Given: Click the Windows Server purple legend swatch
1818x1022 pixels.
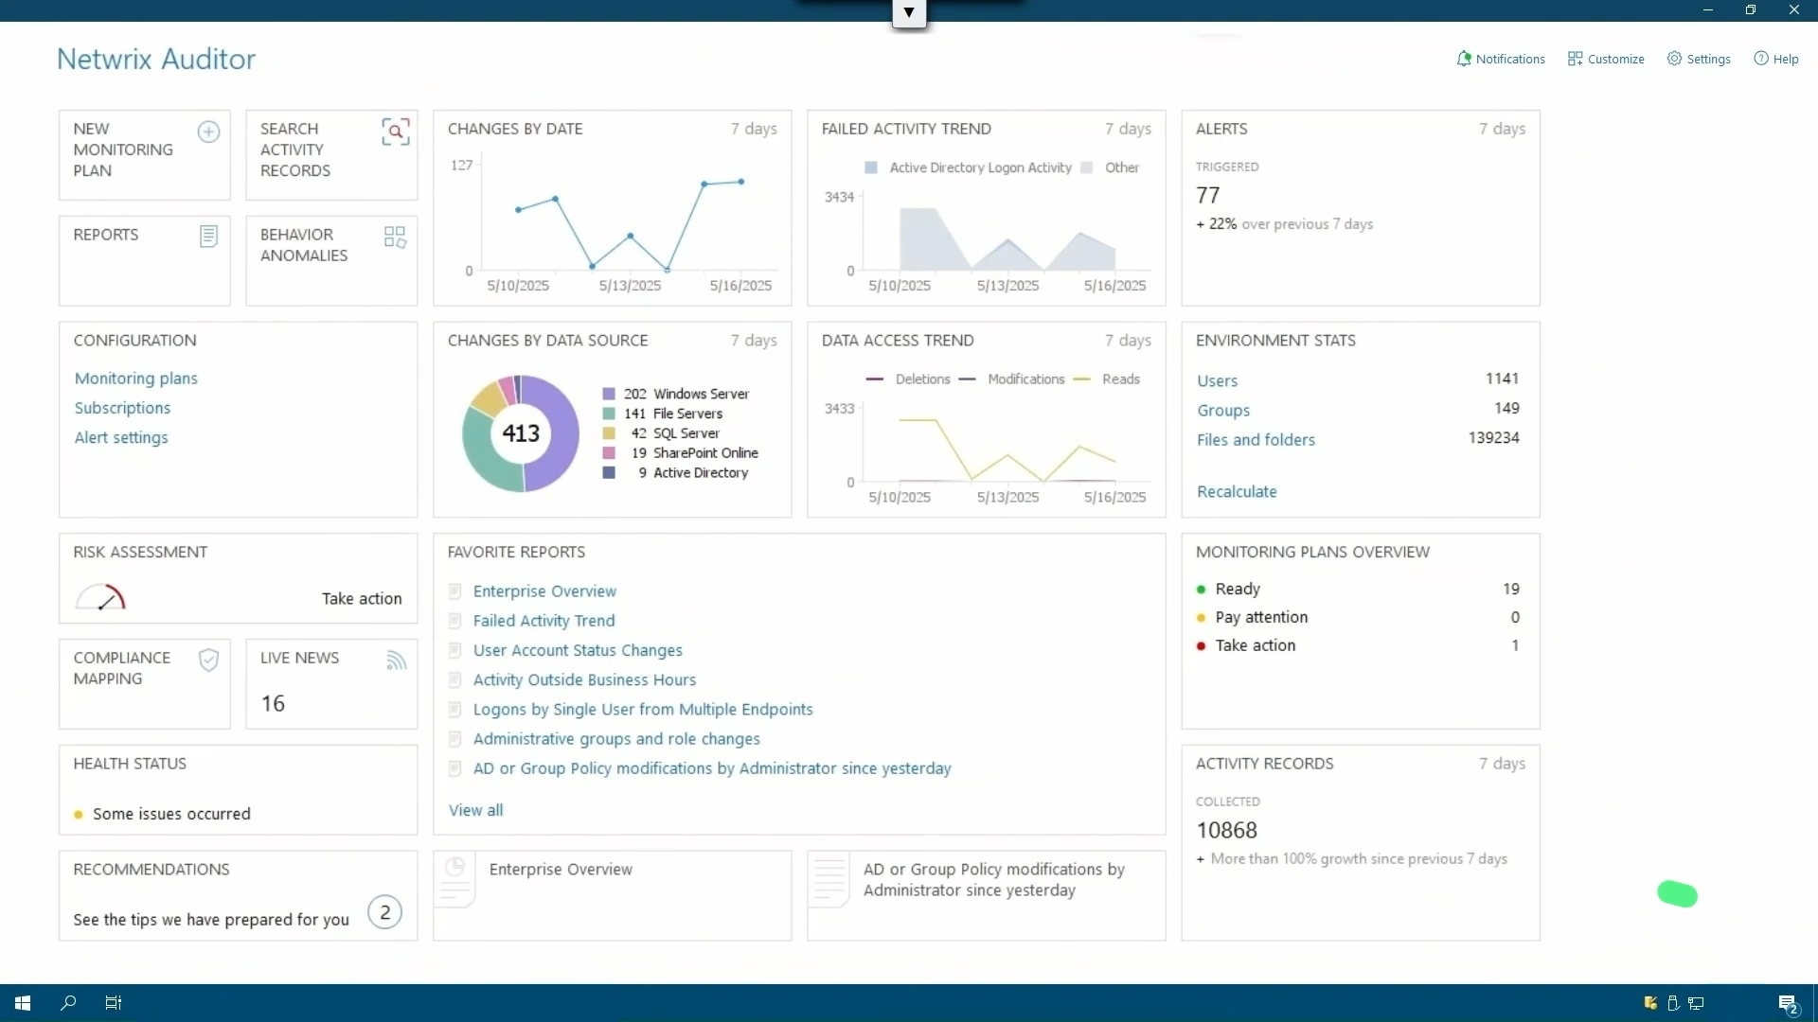Looking at the screenshot, I should tap(609, 394).
